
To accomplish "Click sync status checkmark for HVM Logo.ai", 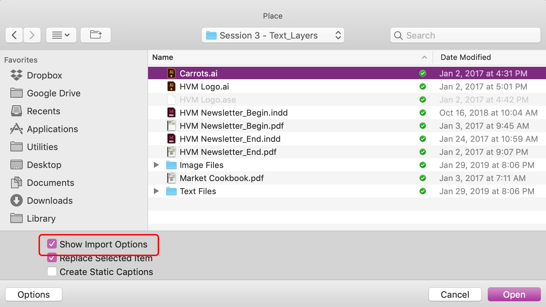I will pyautogui.click(x=423, y=86).
